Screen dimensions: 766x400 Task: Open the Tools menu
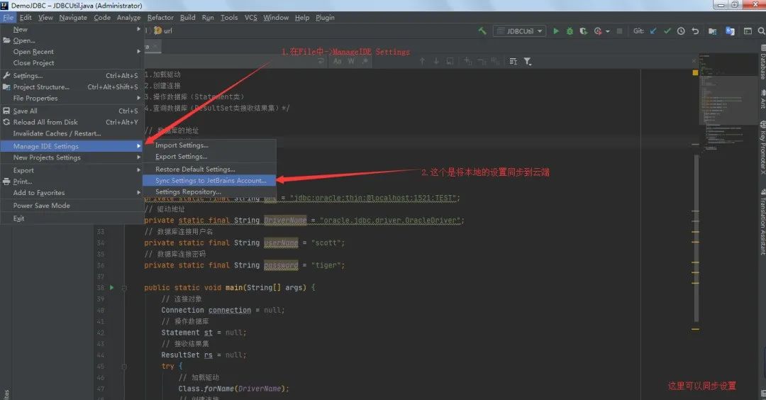[229, 18]
